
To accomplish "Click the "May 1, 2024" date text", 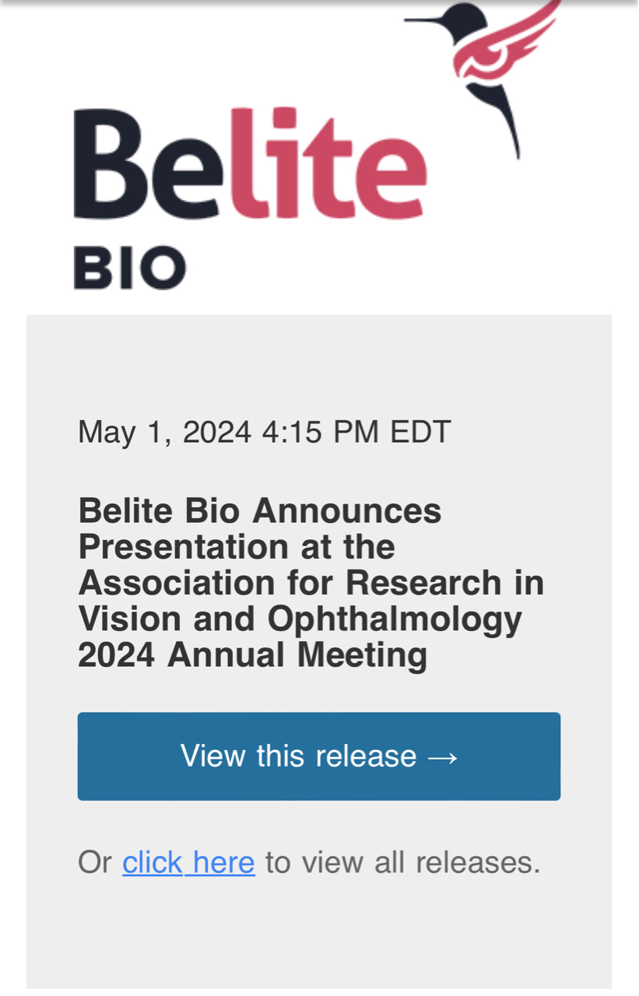I will [164, 432].
